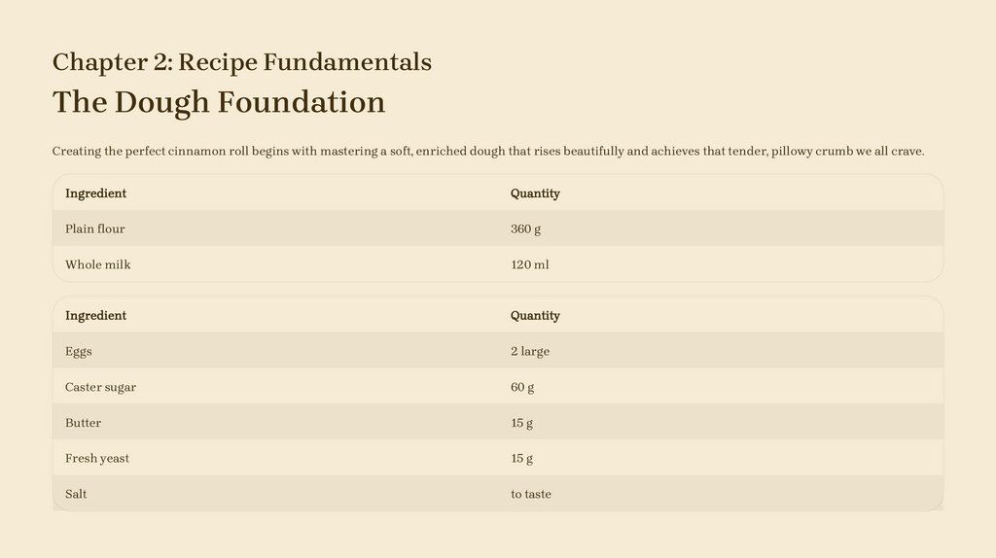996x558 pixels.
Task: Click the '360 g' quantity cell
Action: pos(526,229)
